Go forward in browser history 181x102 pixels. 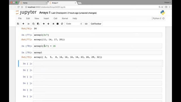(15, 7)
